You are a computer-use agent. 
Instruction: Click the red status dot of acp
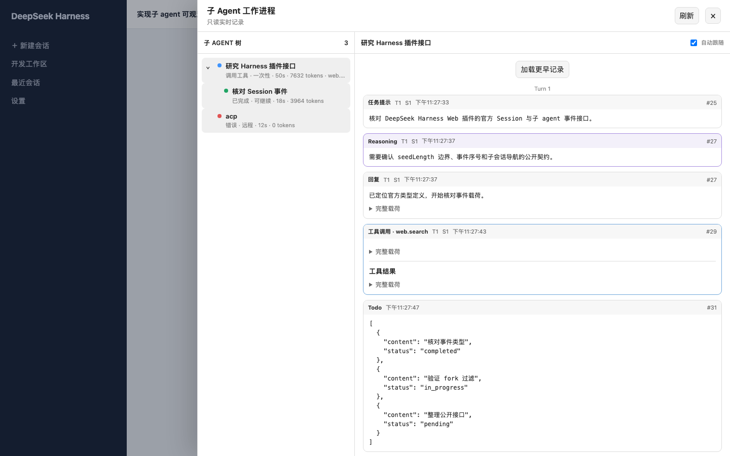coord(220,116)
